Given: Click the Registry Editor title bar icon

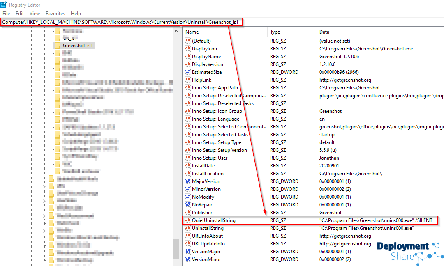Looking at the screenshot, I should pos(4,5).
